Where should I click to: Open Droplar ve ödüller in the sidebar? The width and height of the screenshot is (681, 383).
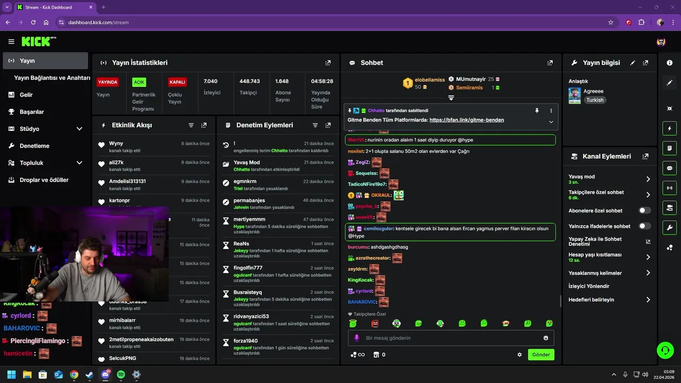point(45,180)
